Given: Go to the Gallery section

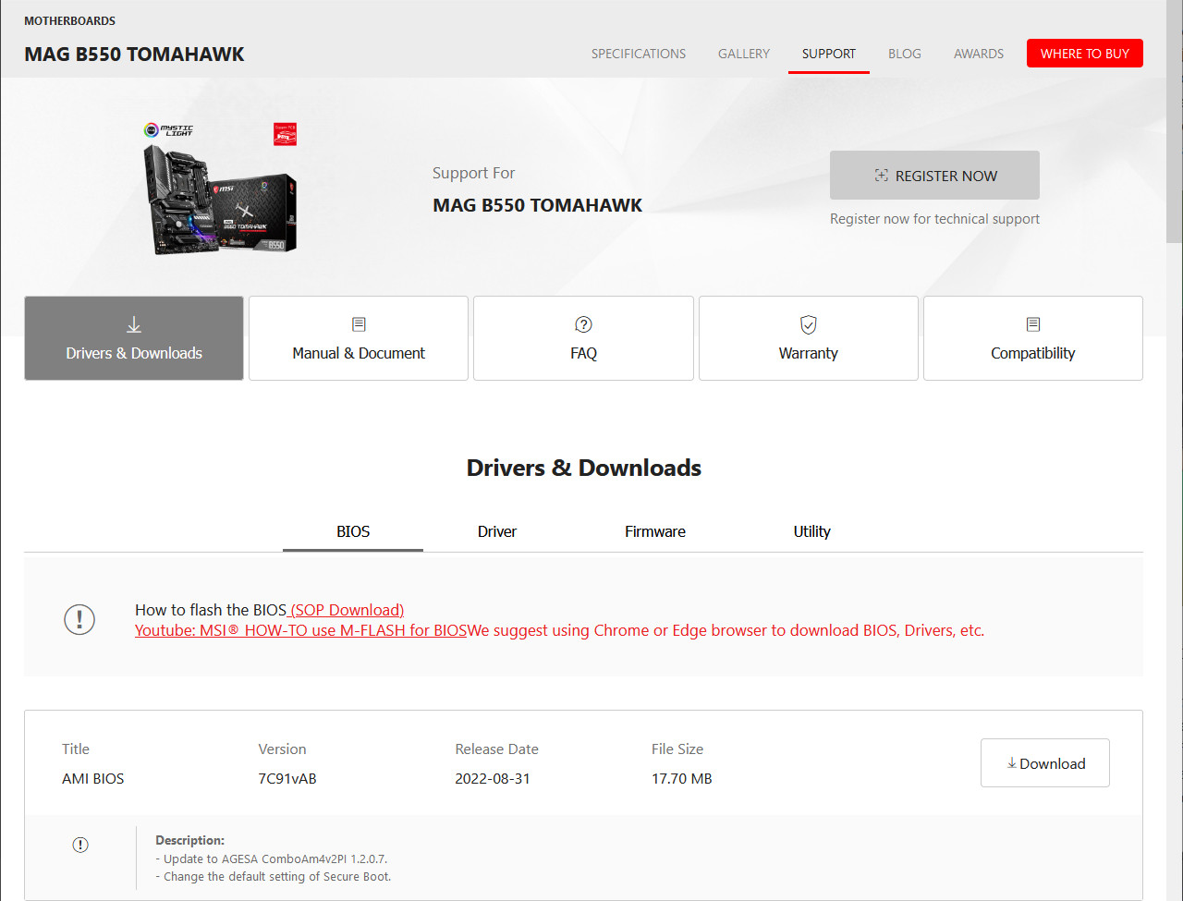Looking at the screenshot, I should (743, 54).
